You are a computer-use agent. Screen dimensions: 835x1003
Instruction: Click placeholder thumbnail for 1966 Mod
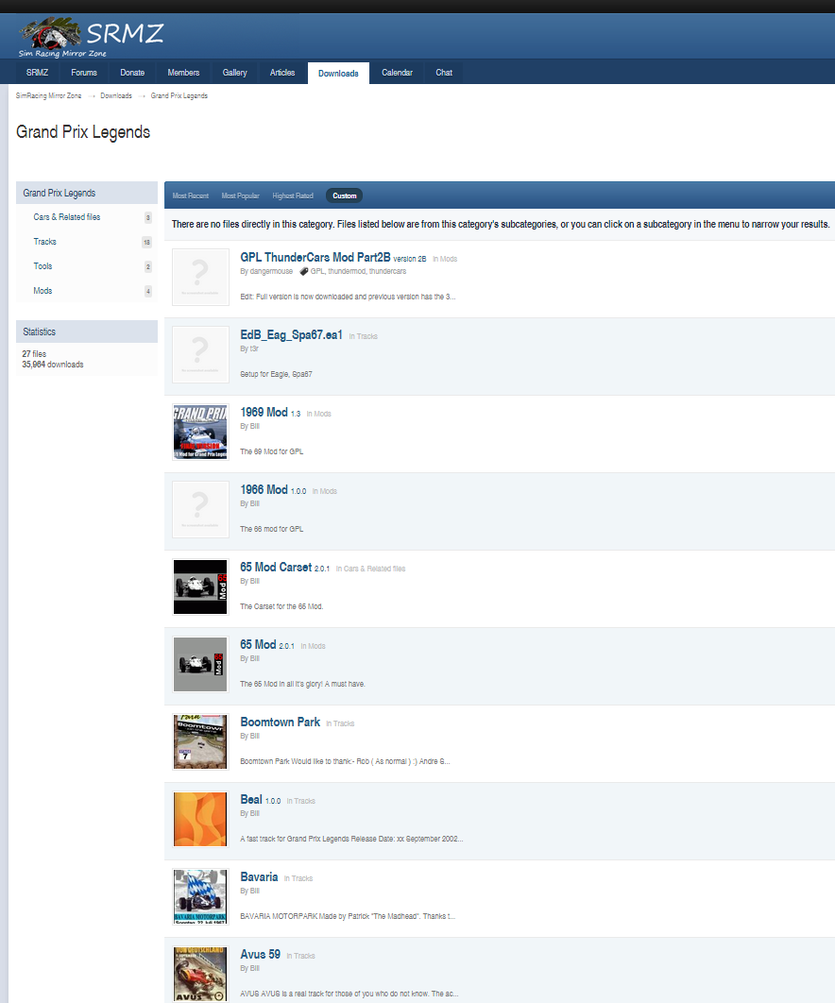pos(200,509)
